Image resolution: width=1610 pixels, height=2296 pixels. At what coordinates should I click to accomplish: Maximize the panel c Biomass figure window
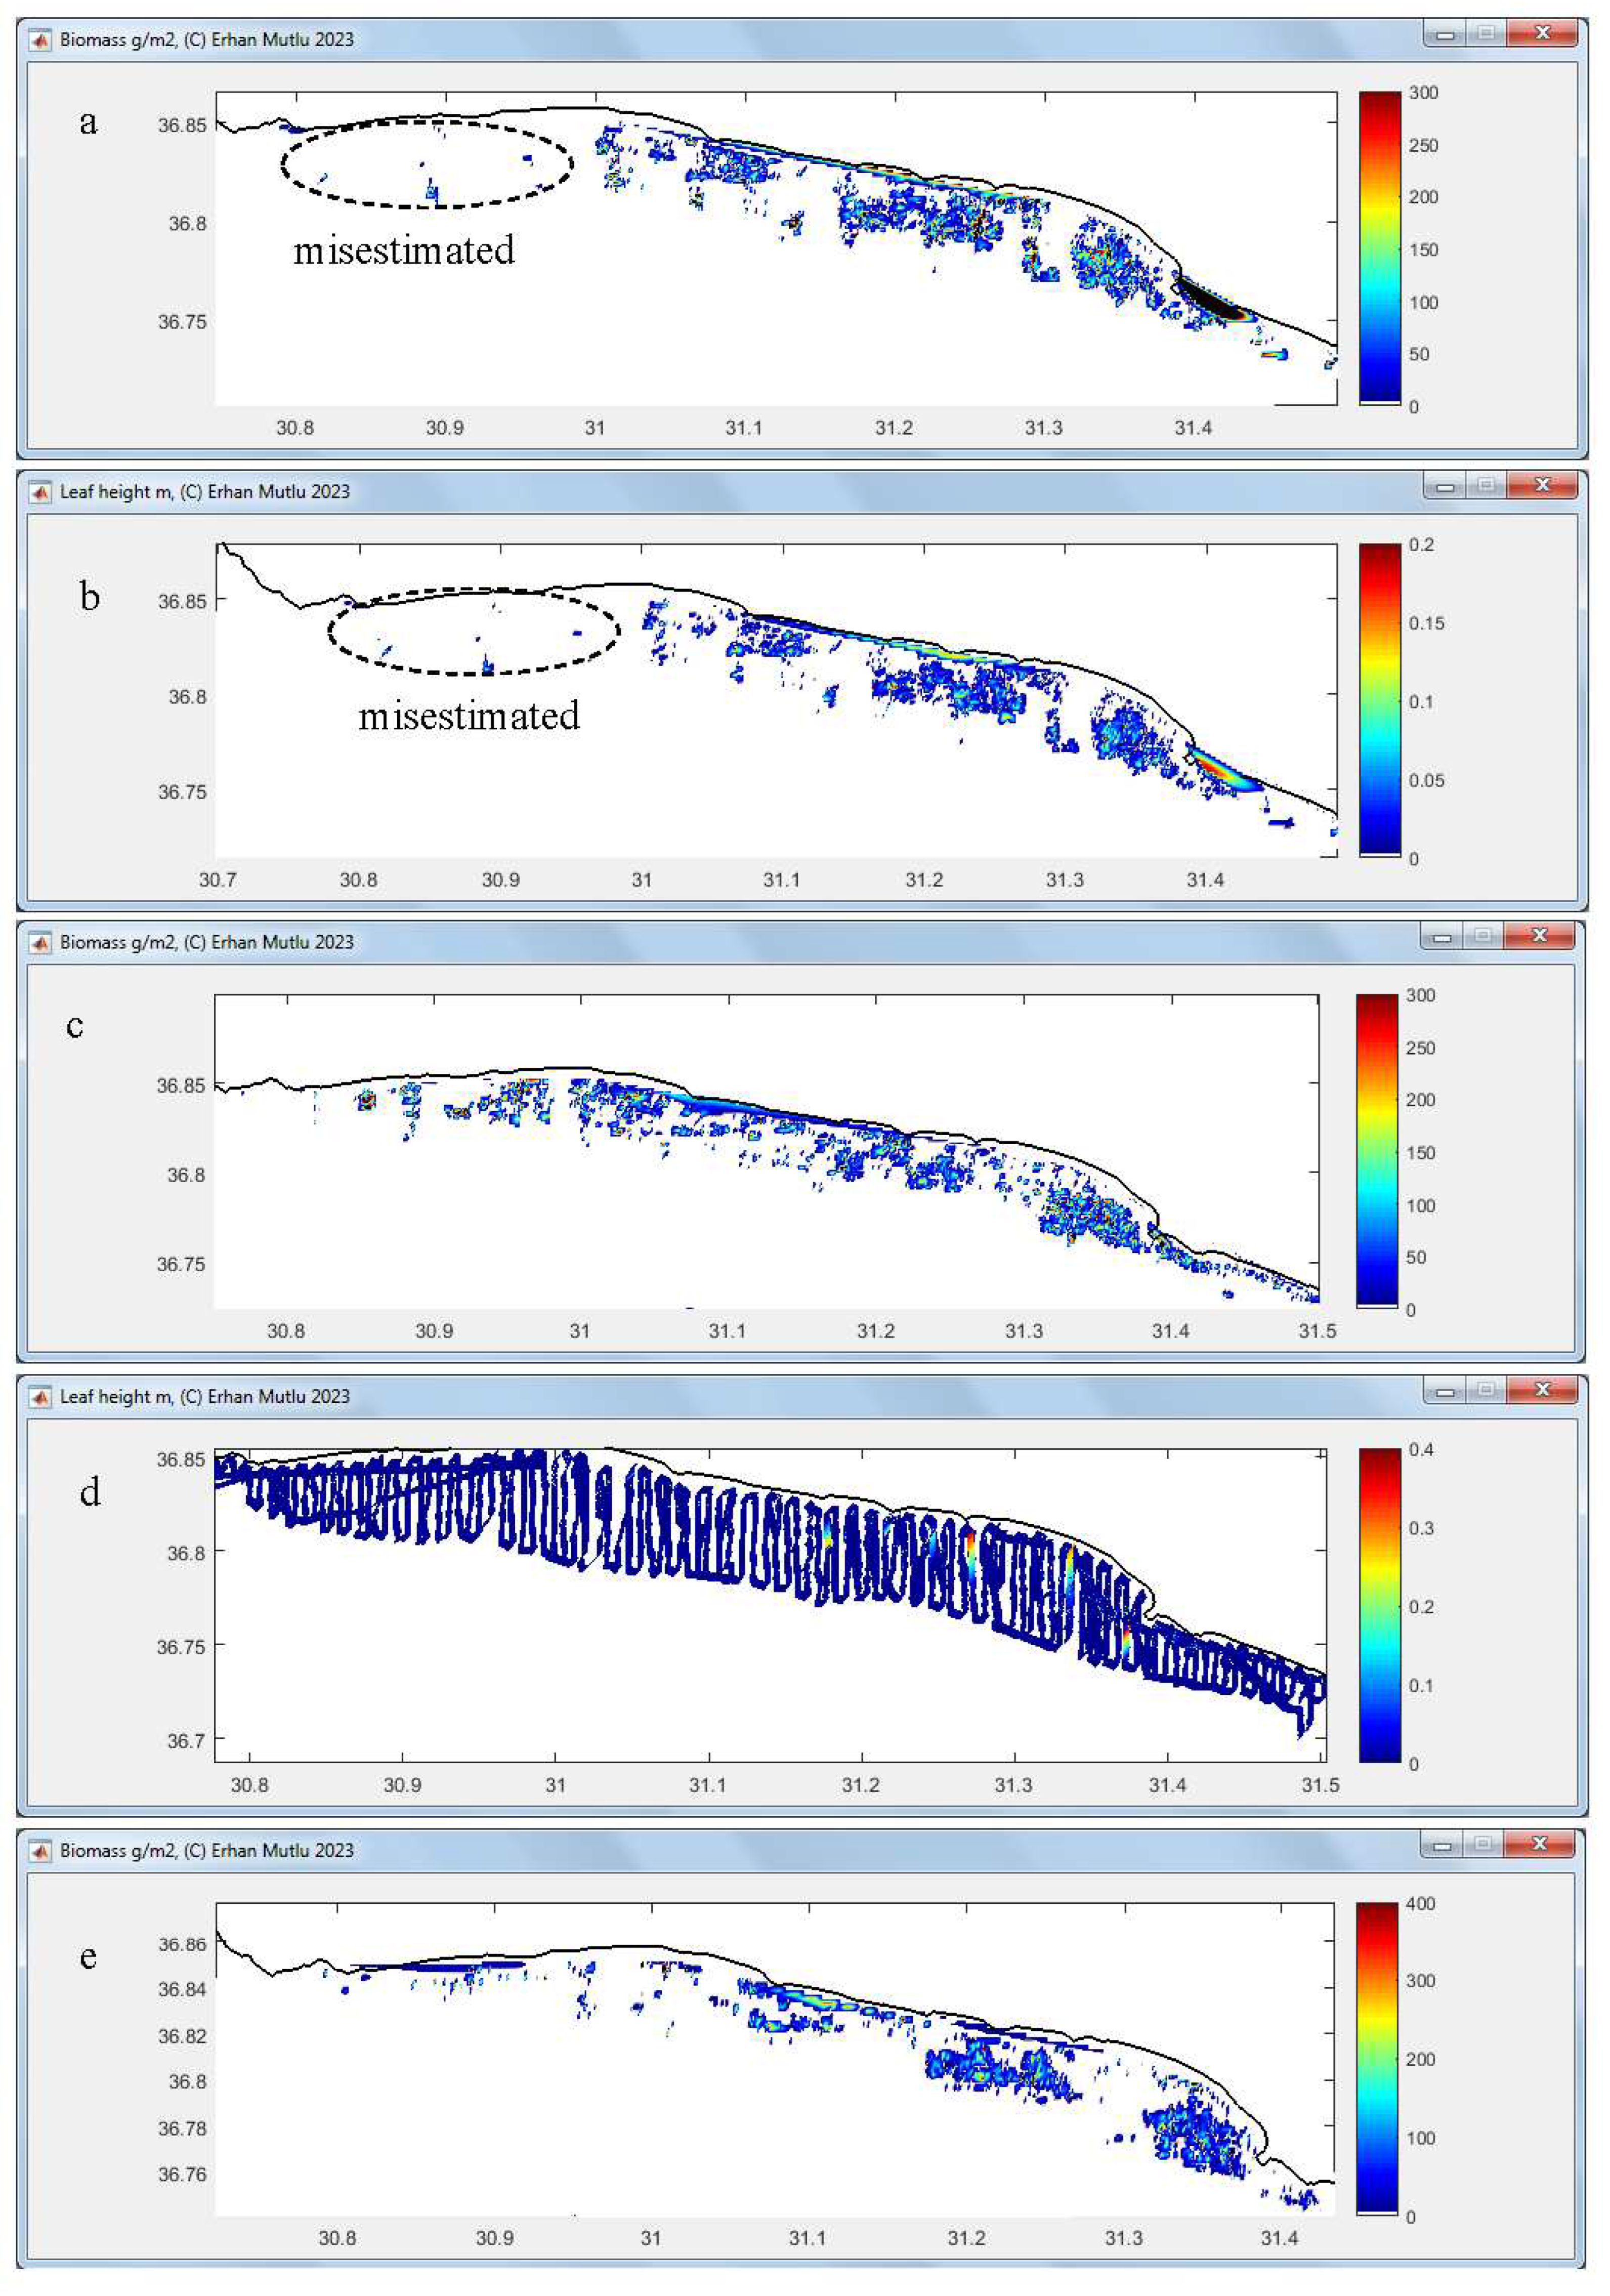coord(1483,936)
